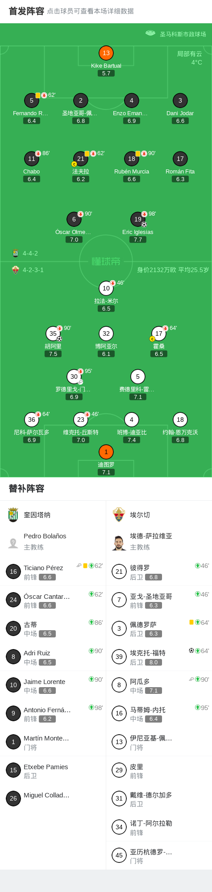
Task: Click the 首发阵容 section heading
Action: 26,11
